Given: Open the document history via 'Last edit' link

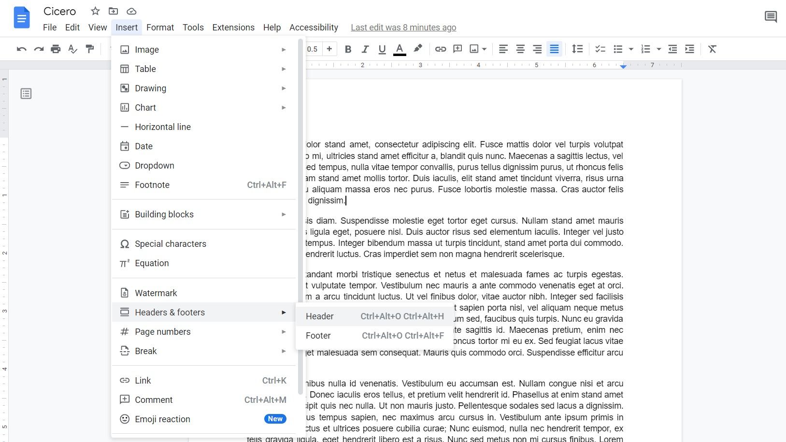Looking at the screenshot, I should click(403, 28).
